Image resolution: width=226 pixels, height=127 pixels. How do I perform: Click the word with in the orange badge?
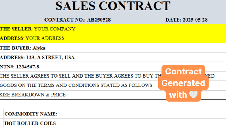coord(178,95)
